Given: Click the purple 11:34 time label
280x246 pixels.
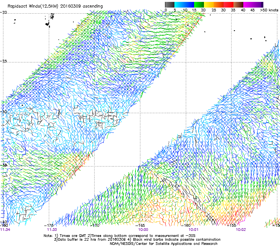Looking at the screenshot, I should (5, 230).
